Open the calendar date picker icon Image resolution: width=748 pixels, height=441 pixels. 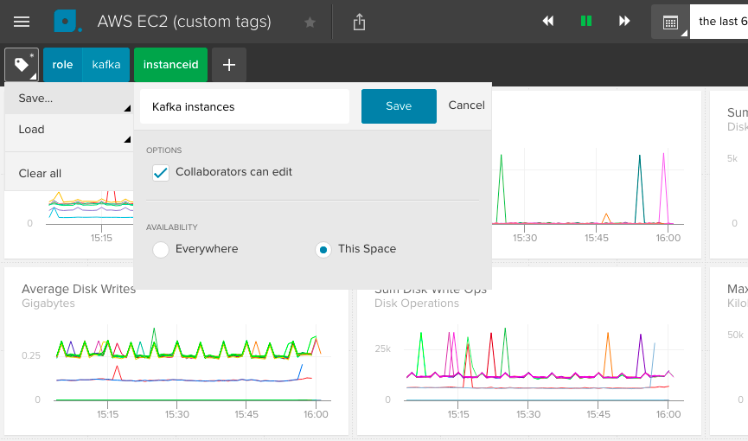pos(670,22)
